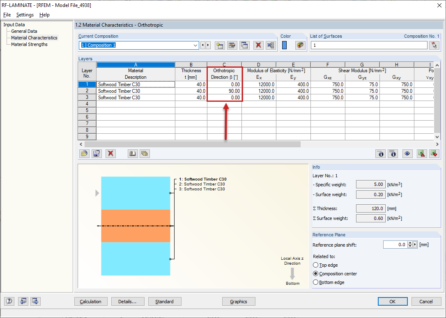Image resolution: width=446 pixels, height=318 pixels.
Task: Click the blue composition color swatch
Action: [x=284, y=45]
